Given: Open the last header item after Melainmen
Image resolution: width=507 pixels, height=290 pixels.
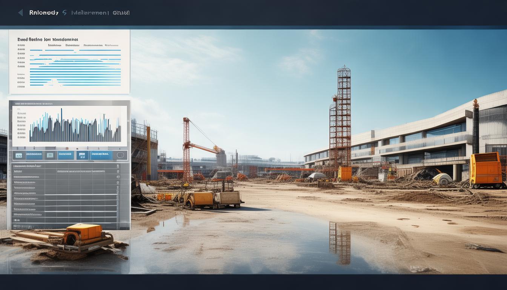Looking at the screenshot, I should coord(121,12).
